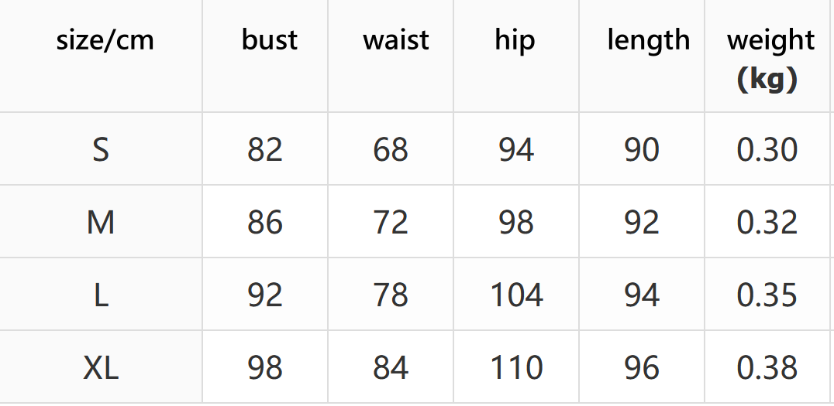The height and width of the screenshot is (406, 834).
Task: Click bust value 82 for size S
Action: pos(265,150)
